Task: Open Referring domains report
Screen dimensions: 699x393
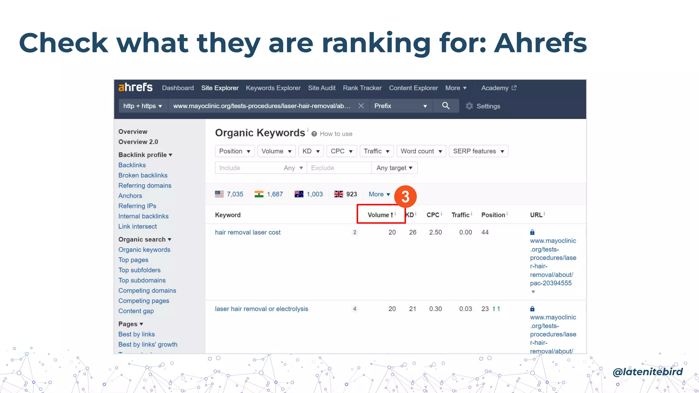Action: point(145,186)
